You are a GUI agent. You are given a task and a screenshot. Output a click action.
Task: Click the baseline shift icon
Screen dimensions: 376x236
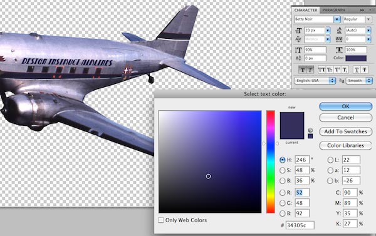298,58
